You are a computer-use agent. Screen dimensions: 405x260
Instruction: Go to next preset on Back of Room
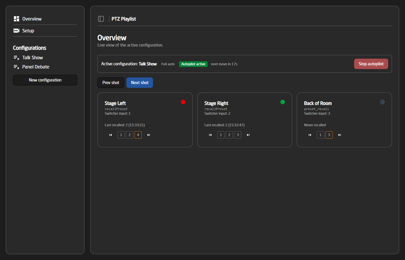[x=340, y=135]
